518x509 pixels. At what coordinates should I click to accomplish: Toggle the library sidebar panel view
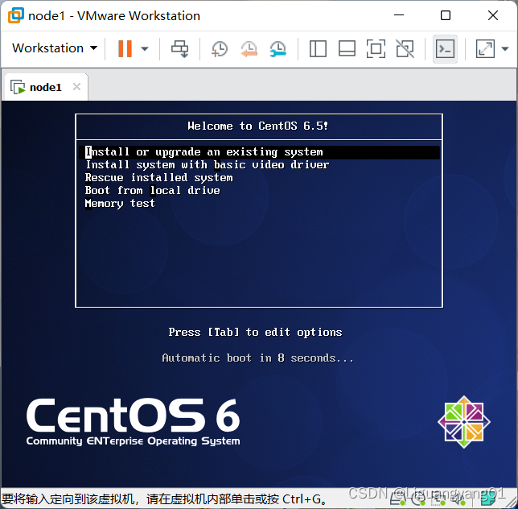pyautogui.click(x=318, y=48)
